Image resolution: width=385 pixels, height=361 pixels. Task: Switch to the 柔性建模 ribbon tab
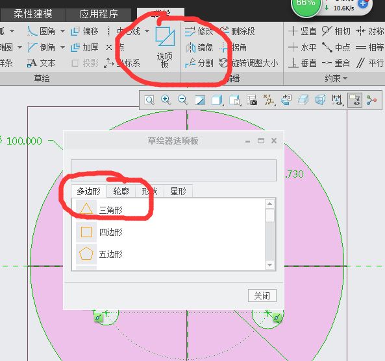coord(33,14)
